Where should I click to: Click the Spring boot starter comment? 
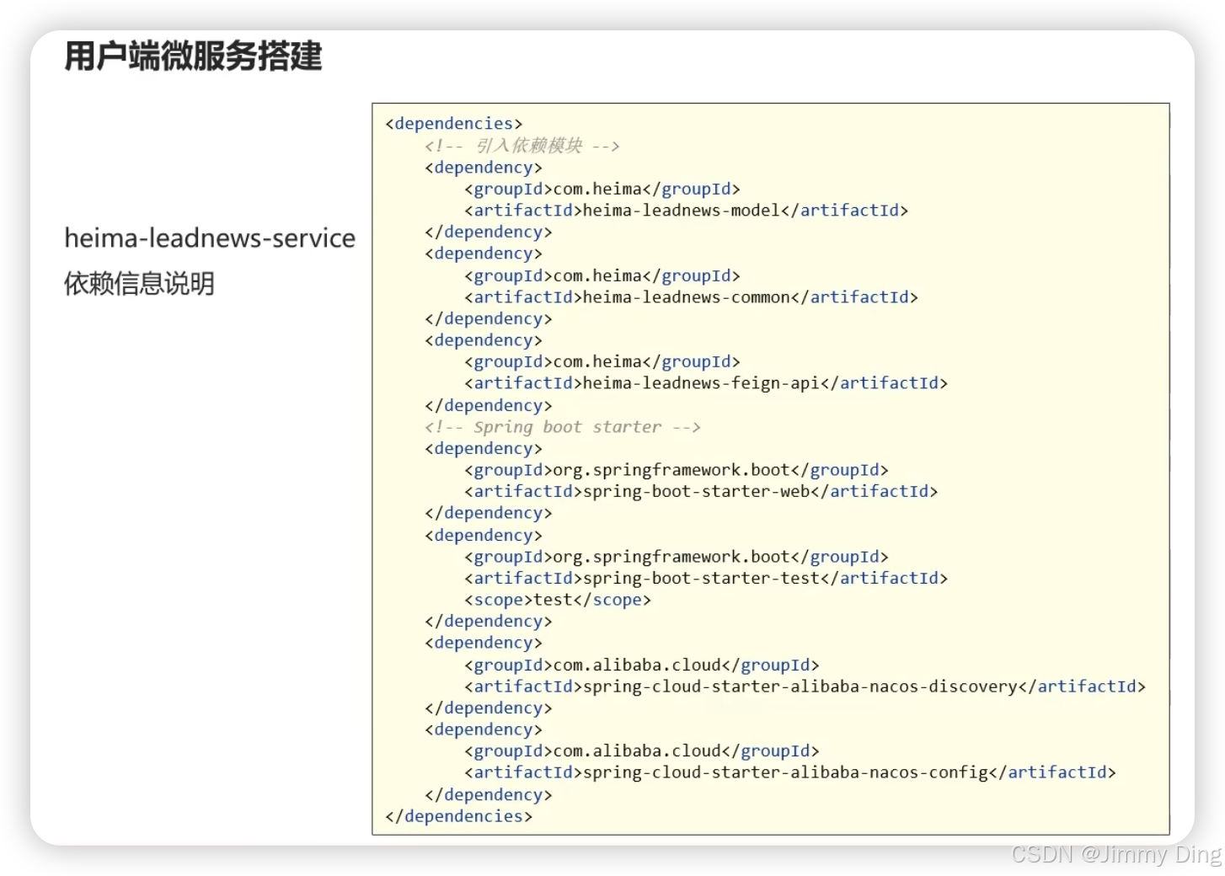[563, 427]
